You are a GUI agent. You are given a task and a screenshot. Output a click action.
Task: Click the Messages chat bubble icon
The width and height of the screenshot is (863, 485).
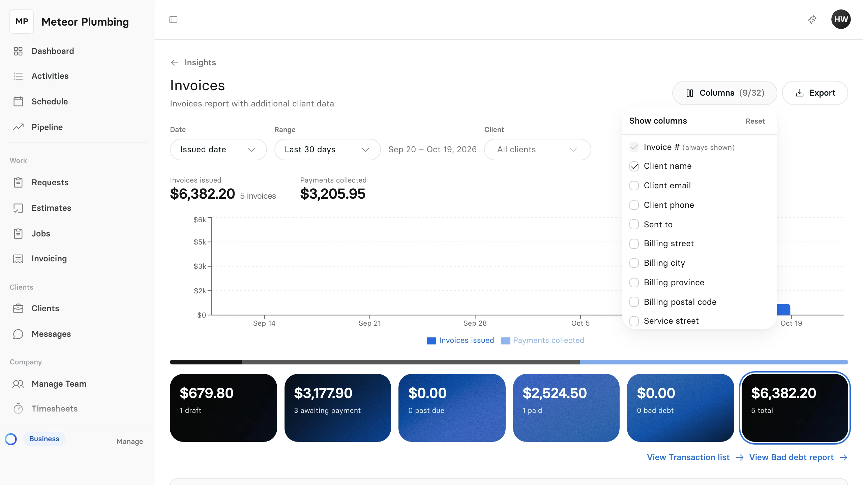click(18, 334)
